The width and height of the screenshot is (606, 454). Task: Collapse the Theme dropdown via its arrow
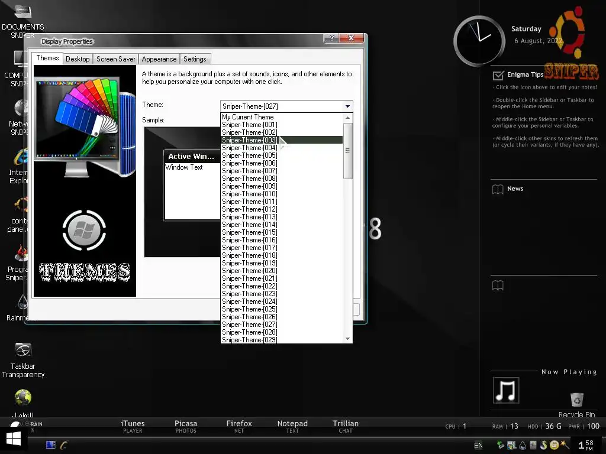(x=347, y=106)
